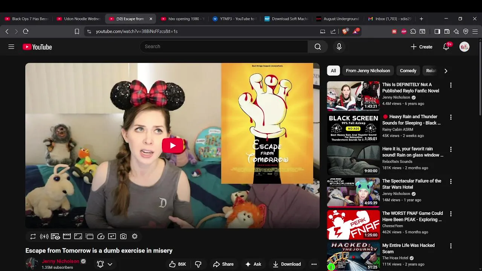Image resolution: width=482 pixels, height=271 pixels.
Task: Open options for Star Wars Hotel video
Action: point(451,181)
